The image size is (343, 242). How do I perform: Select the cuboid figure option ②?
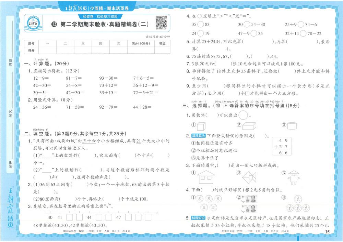(249, 126)
